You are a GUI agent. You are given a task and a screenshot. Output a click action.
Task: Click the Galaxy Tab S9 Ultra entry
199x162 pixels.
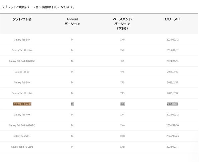(x=22, y=93)
